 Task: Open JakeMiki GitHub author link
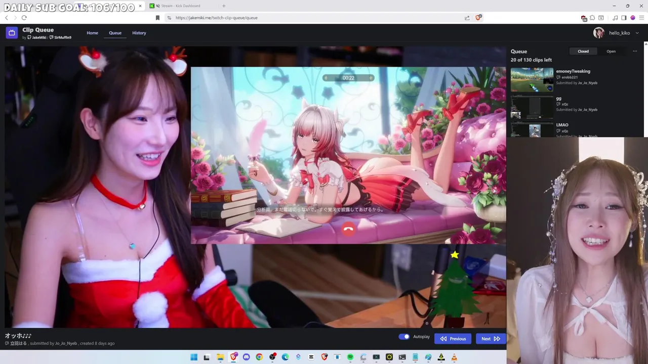pos(37,37)
